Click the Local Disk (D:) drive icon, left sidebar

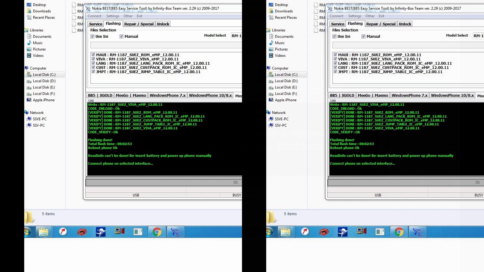pyautogui.click(x=29, y=81)
